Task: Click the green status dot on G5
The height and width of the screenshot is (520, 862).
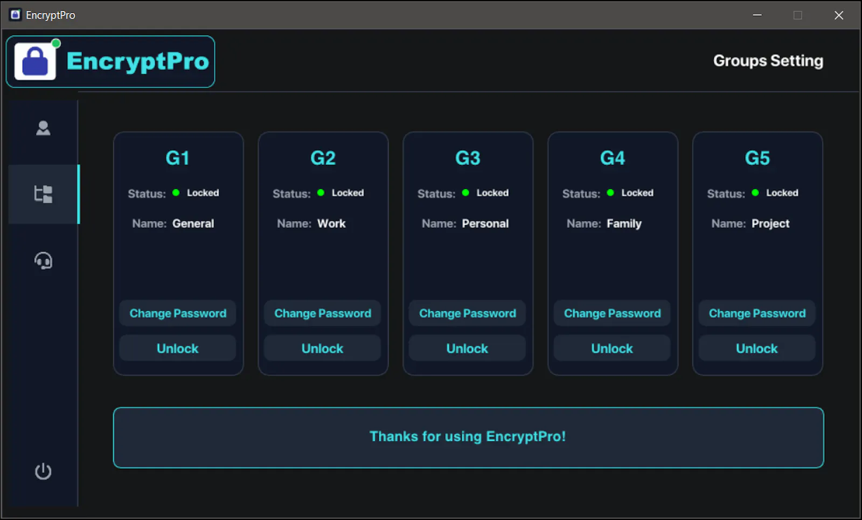Action: pyautogui.click(x=755, y=192)
